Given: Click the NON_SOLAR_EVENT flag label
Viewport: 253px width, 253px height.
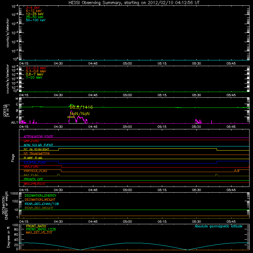Looking at the screenshot, I should 38,145.
